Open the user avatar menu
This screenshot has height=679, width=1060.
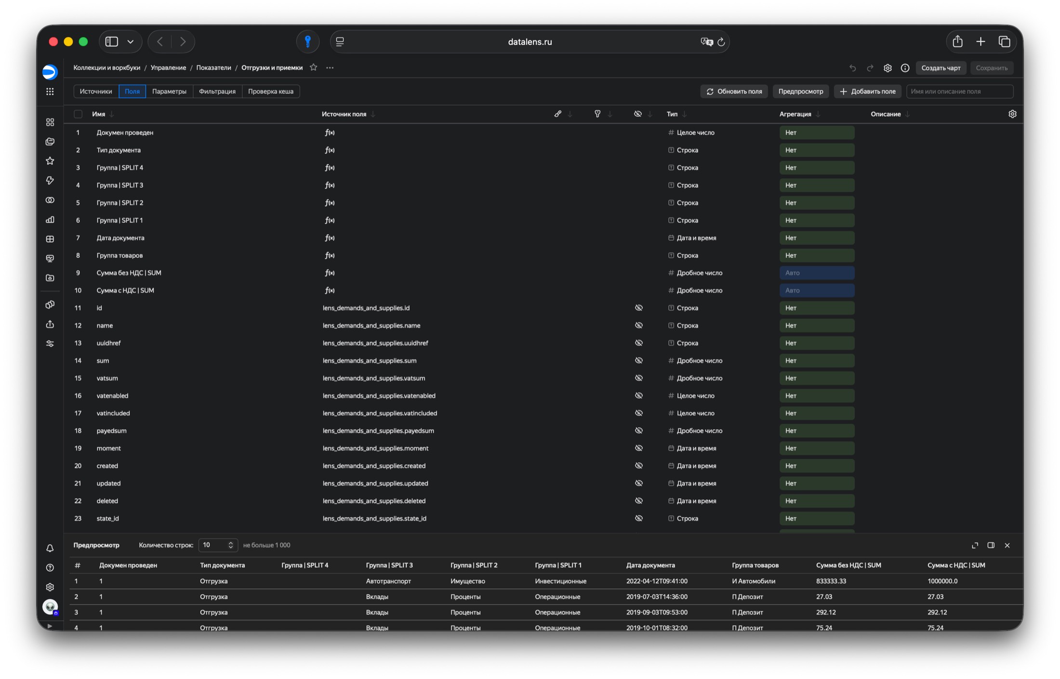pos(50,607)
